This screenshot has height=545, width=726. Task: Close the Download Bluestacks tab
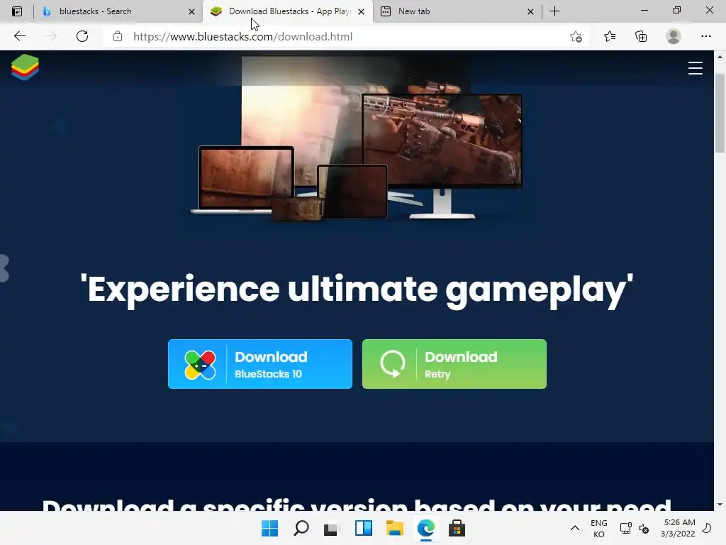coord(361,11)
